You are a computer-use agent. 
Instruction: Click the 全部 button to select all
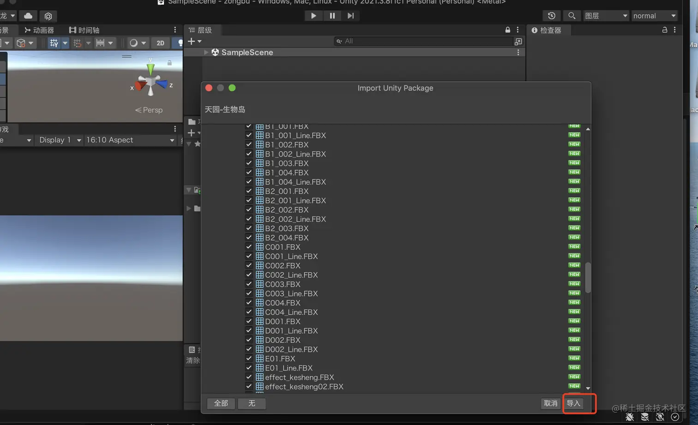pyautogui.click(x=221, y=403)
